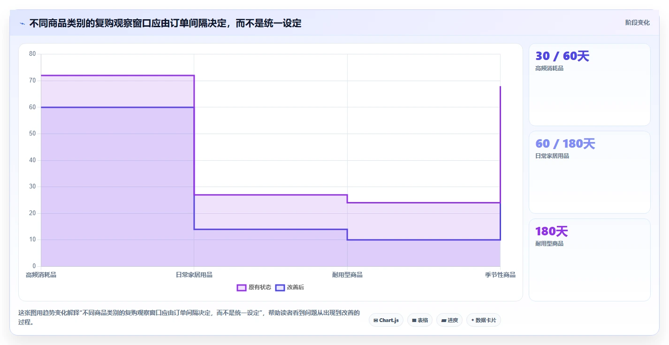Select the 进度 tag
The height and width of the screenshot is (345, 669).
pos(449,320)
